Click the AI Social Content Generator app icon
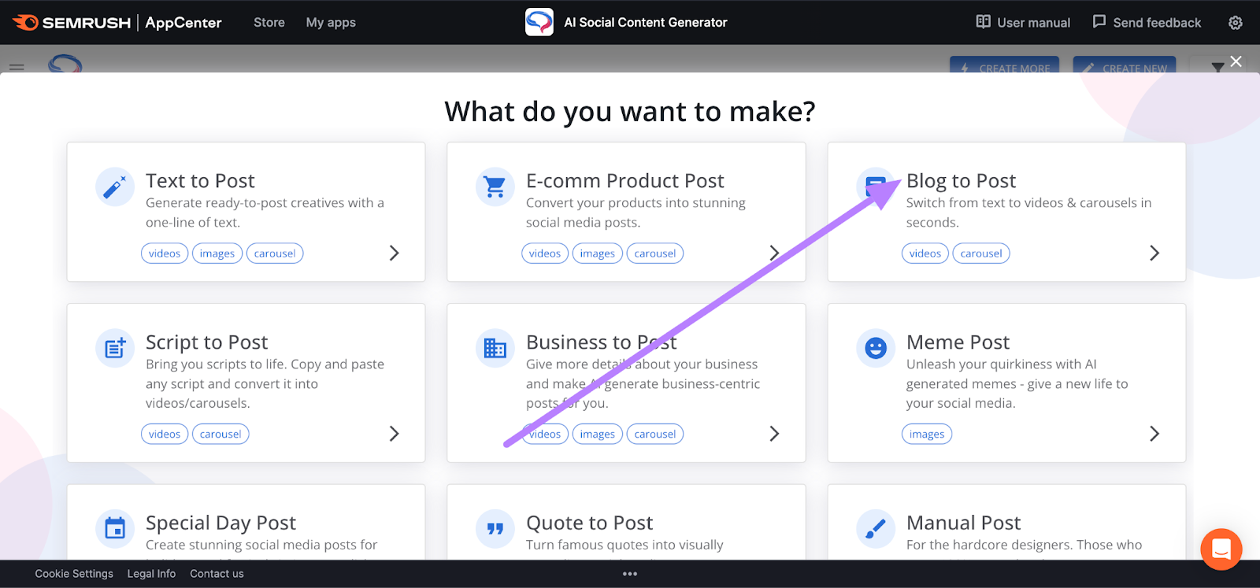The image size is (1260, 588). pos(539,22)
